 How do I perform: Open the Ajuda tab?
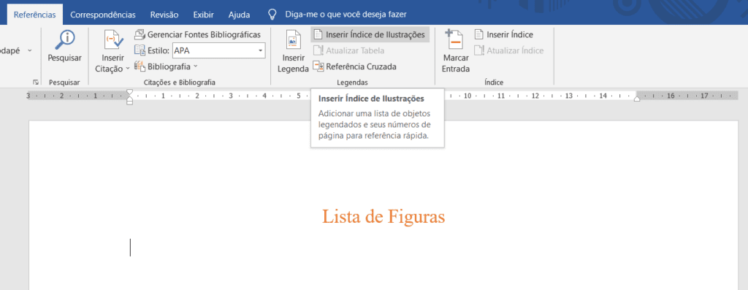pos(239,15)
